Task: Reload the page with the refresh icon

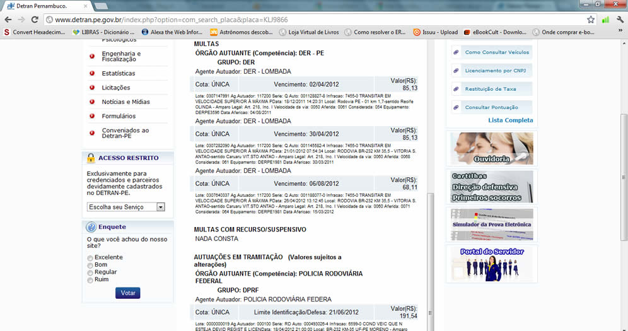Action: (36, 20)
